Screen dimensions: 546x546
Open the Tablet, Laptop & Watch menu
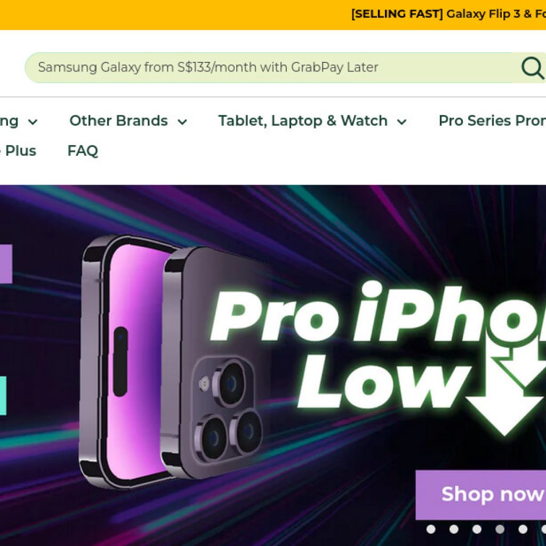[x=303, y=121]
